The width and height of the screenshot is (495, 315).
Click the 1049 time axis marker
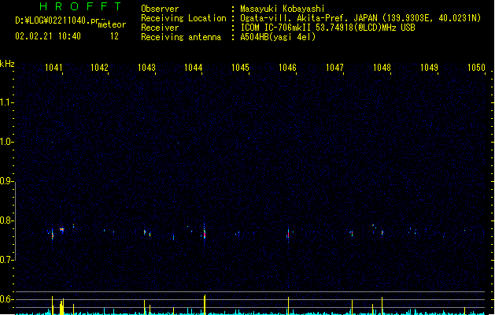[430, 68]
